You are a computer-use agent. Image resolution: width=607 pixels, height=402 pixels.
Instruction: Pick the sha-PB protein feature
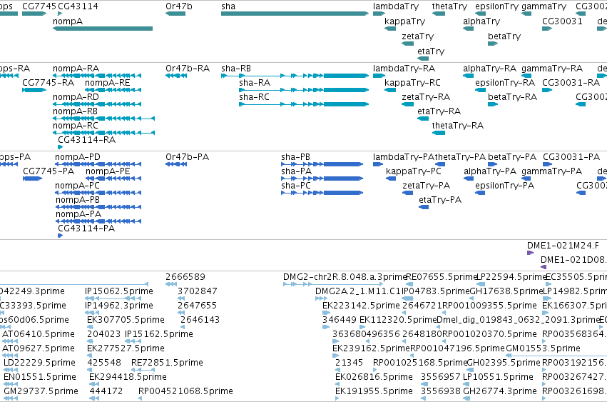tap(322, 164)
